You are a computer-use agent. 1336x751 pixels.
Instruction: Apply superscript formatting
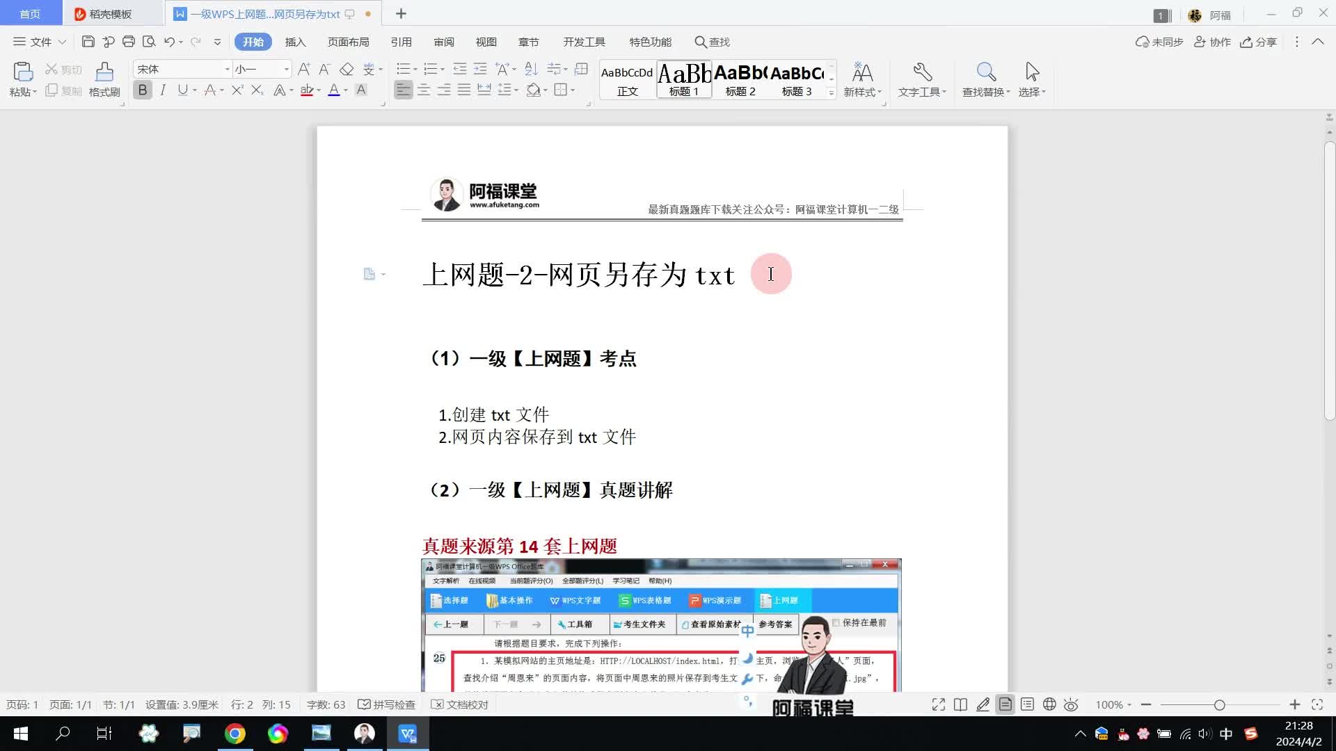[x=237, y=90]
